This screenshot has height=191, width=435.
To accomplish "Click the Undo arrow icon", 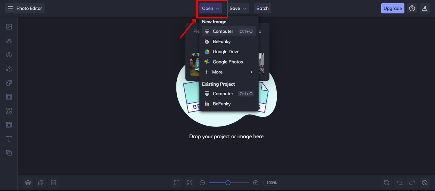I will (x=399, y=183).
